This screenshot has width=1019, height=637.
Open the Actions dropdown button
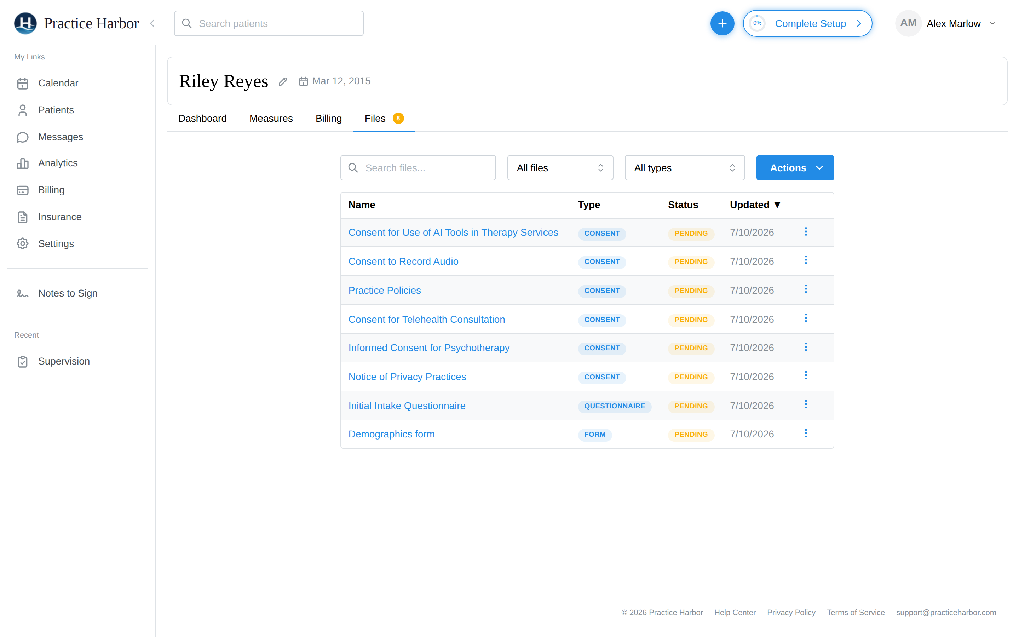pos(795,168)
